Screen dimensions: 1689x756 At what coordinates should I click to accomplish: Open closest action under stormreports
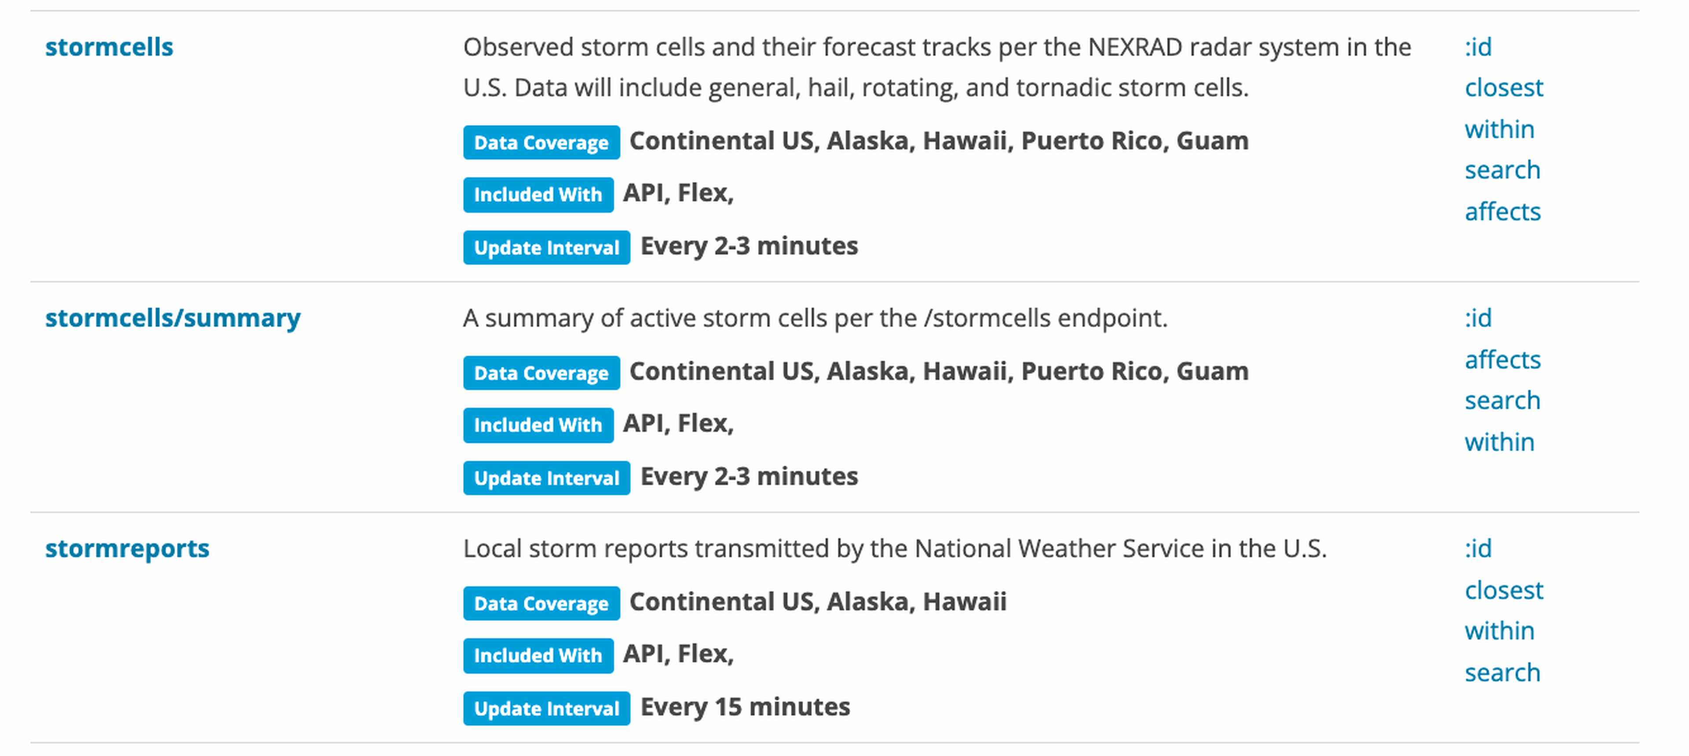coord(1503,590)
